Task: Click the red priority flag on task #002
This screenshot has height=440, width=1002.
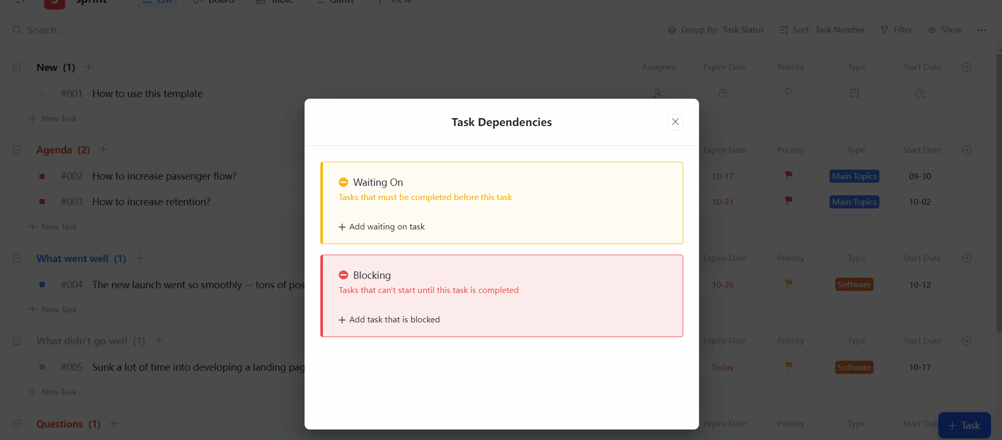Action: point(788,176)
